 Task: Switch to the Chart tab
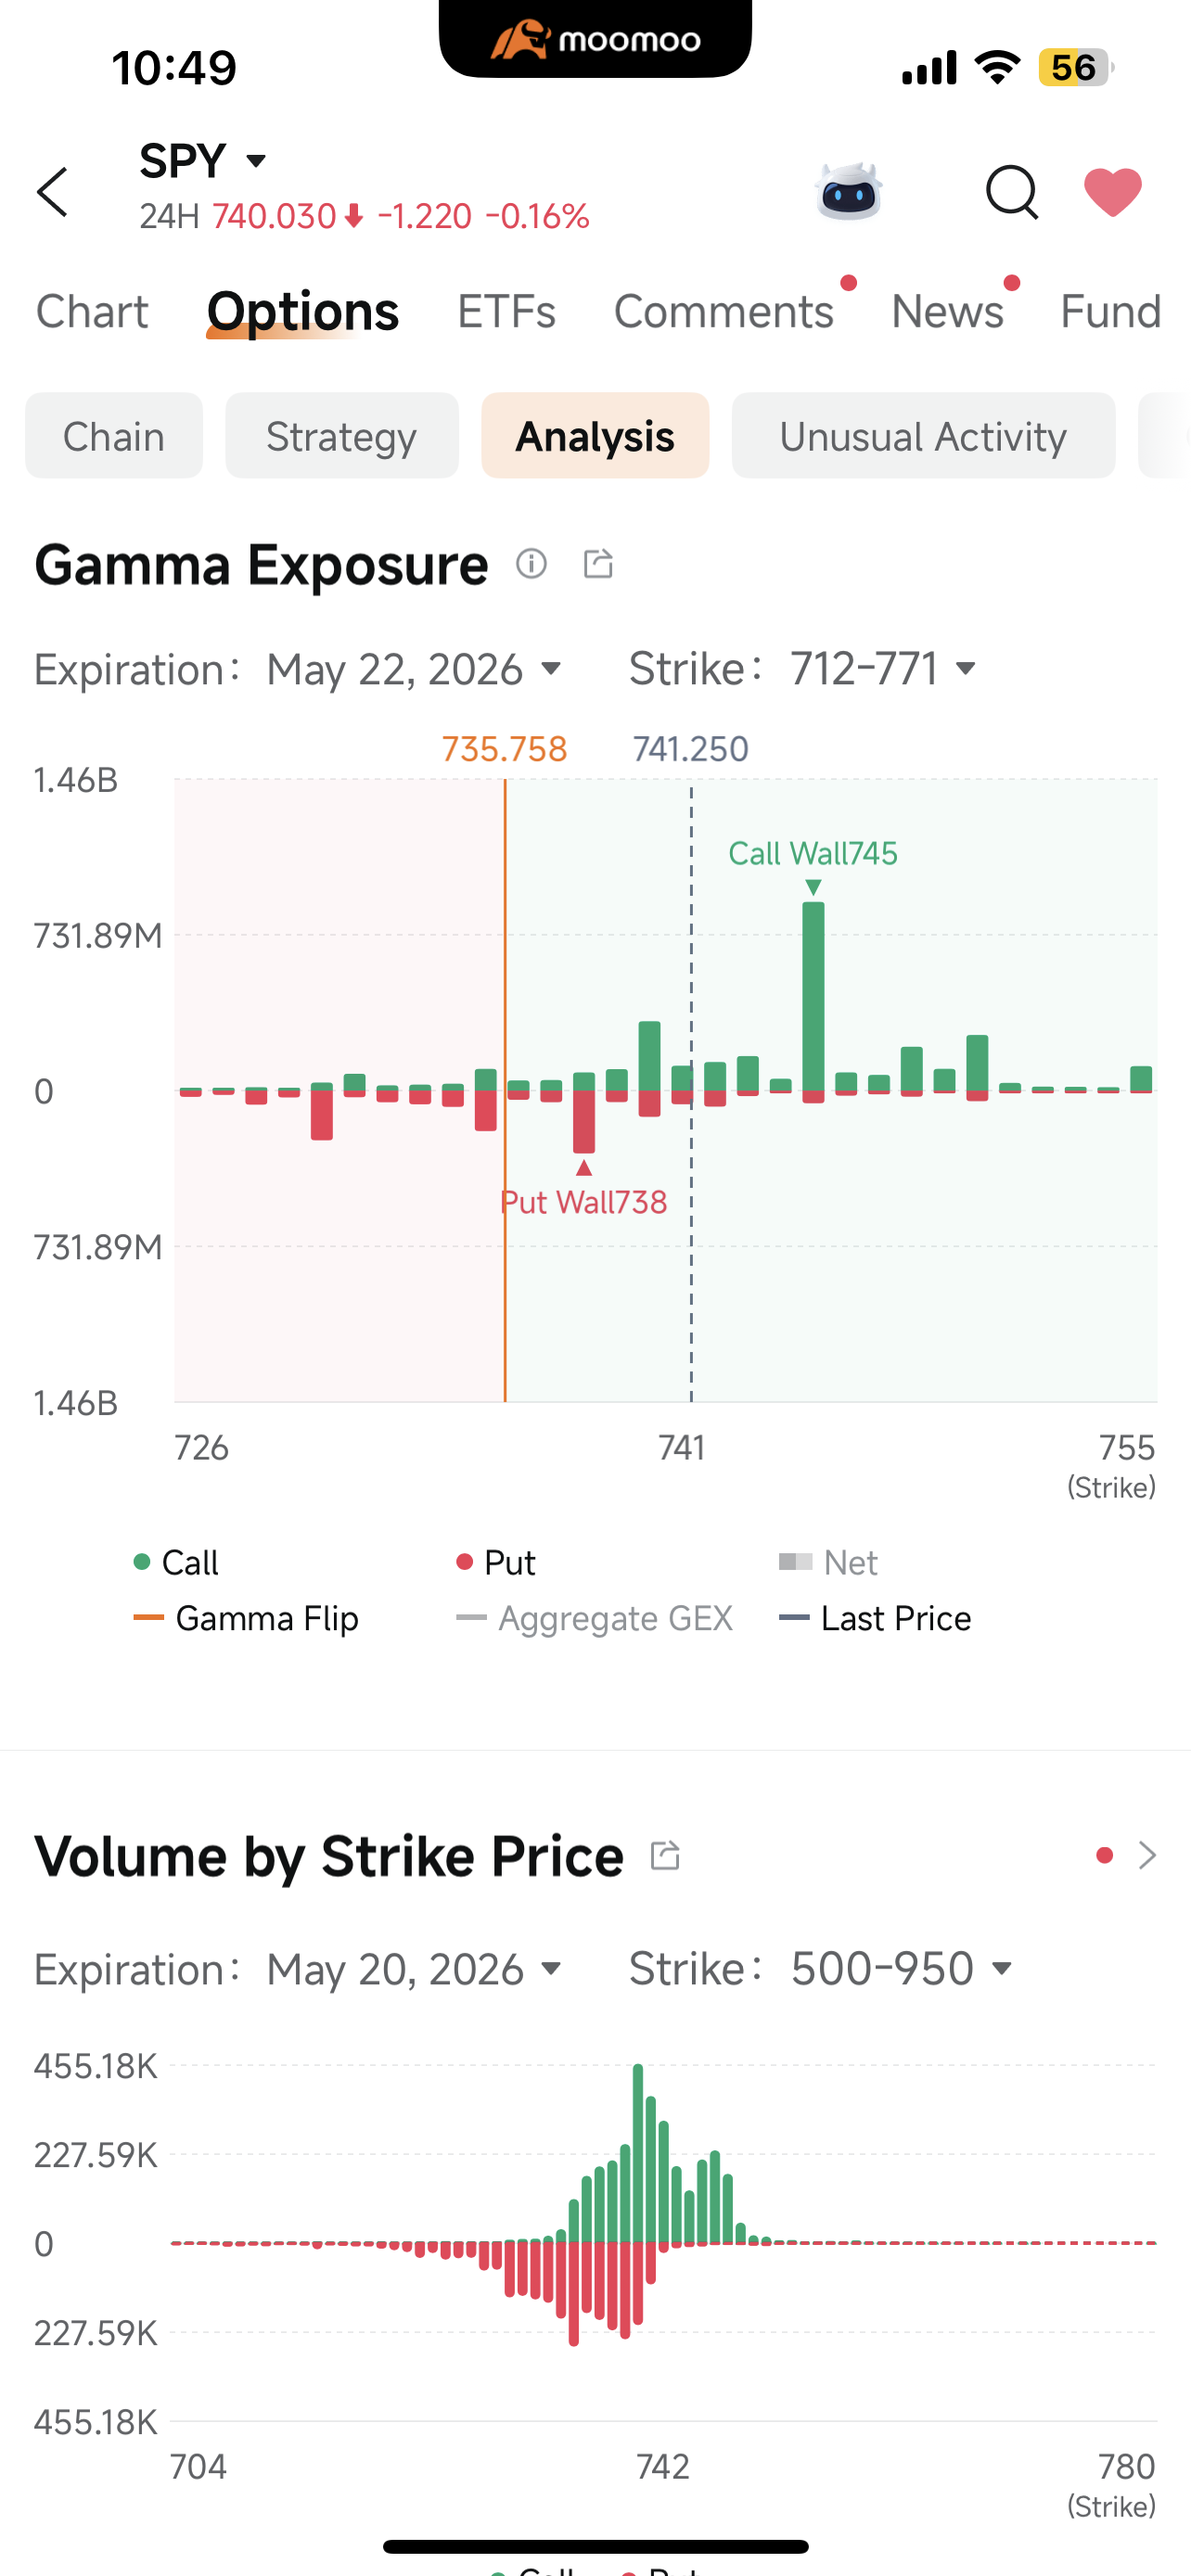[92, 311]
